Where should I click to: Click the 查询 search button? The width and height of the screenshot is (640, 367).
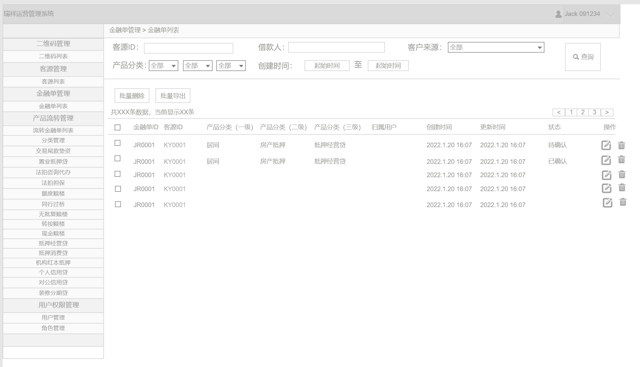click(583, 57)
